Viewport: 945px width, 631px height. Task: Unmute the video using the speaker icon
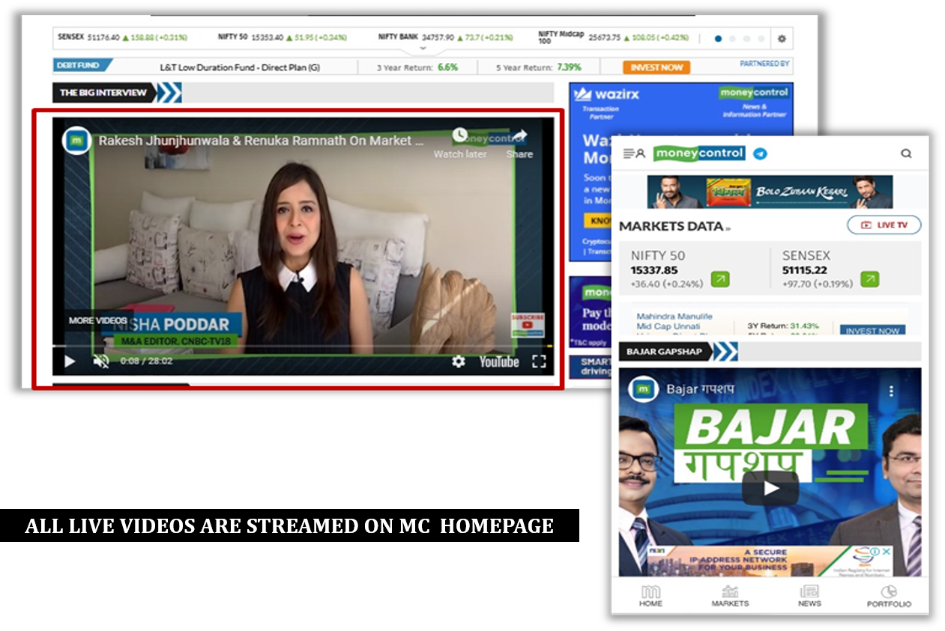click(x=100, y=362)
